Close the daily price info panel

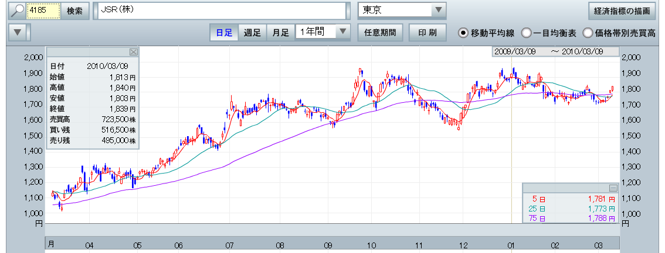click(x=133, y=52)
